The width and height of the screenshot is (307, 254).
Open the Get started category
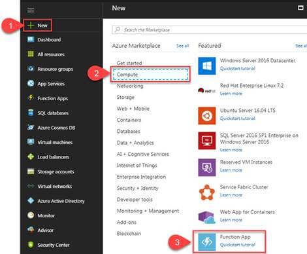[x=129, y=63]
